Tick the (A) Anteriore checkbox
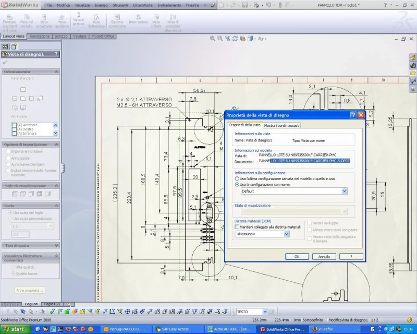 [15, 125]
